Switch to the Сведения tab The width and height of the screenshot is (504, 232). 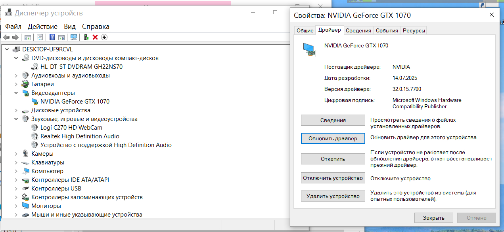[x=358, y=30]
